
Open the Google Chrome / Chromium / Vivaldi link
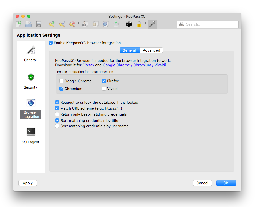click(134, 65)
